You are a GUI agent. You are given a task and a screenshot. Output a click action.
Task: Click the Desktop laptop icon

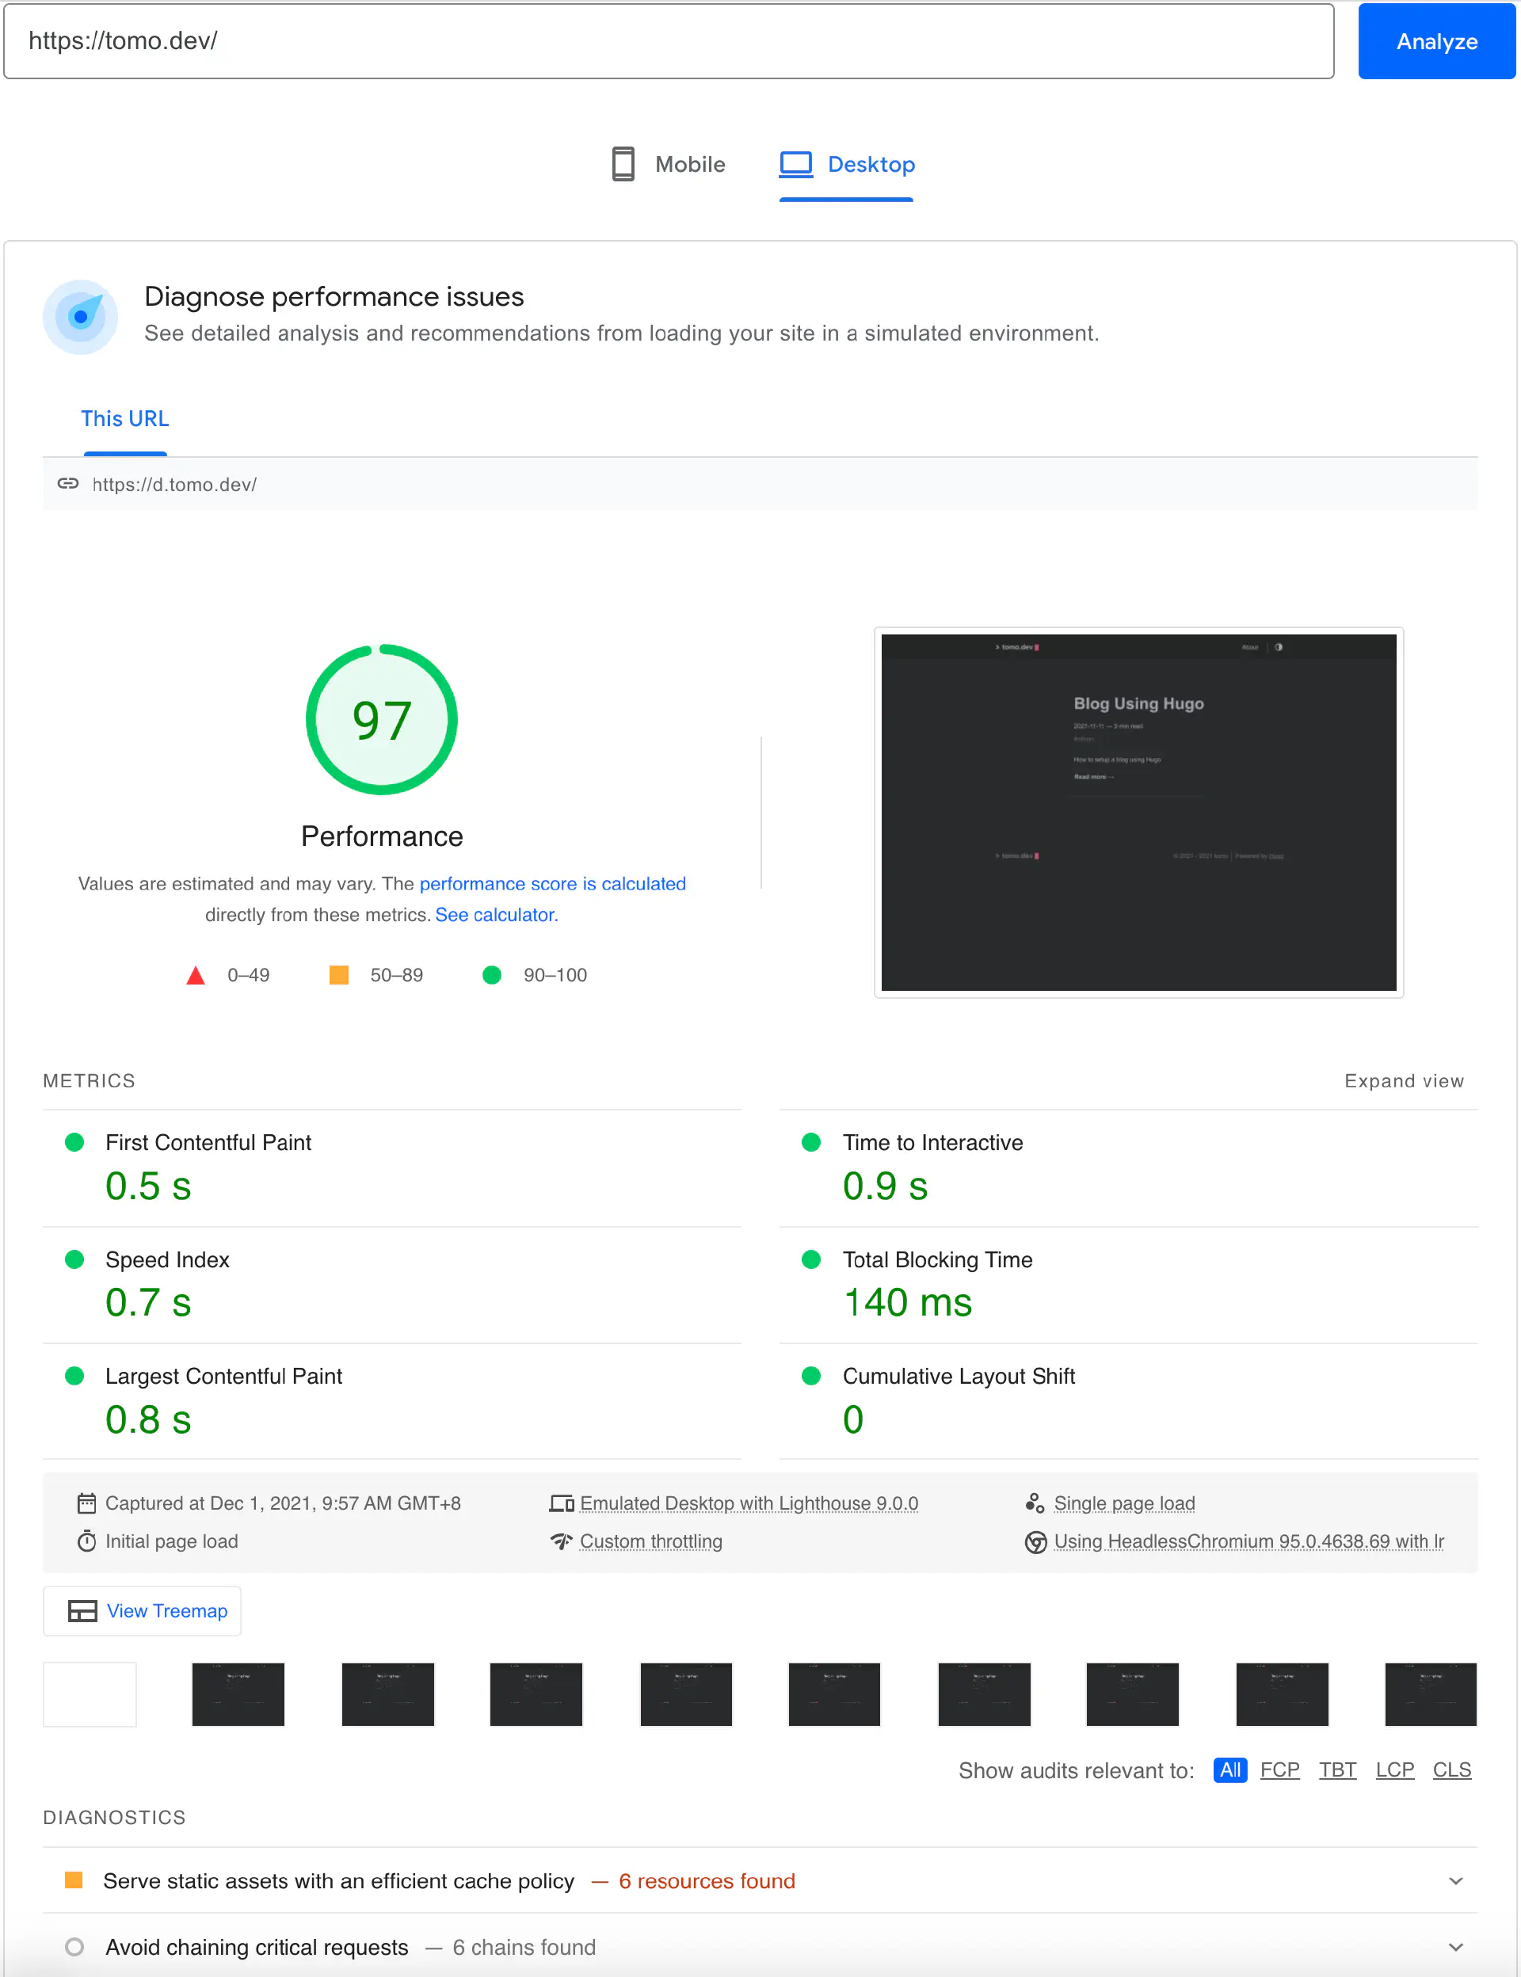tap(796, 164)
